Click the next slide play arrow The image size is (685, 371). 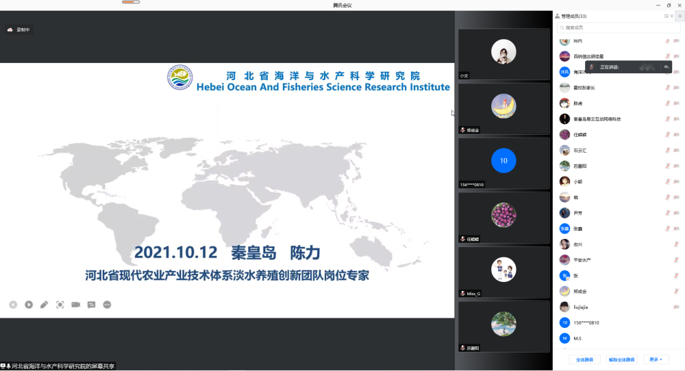tap(29, 305)
